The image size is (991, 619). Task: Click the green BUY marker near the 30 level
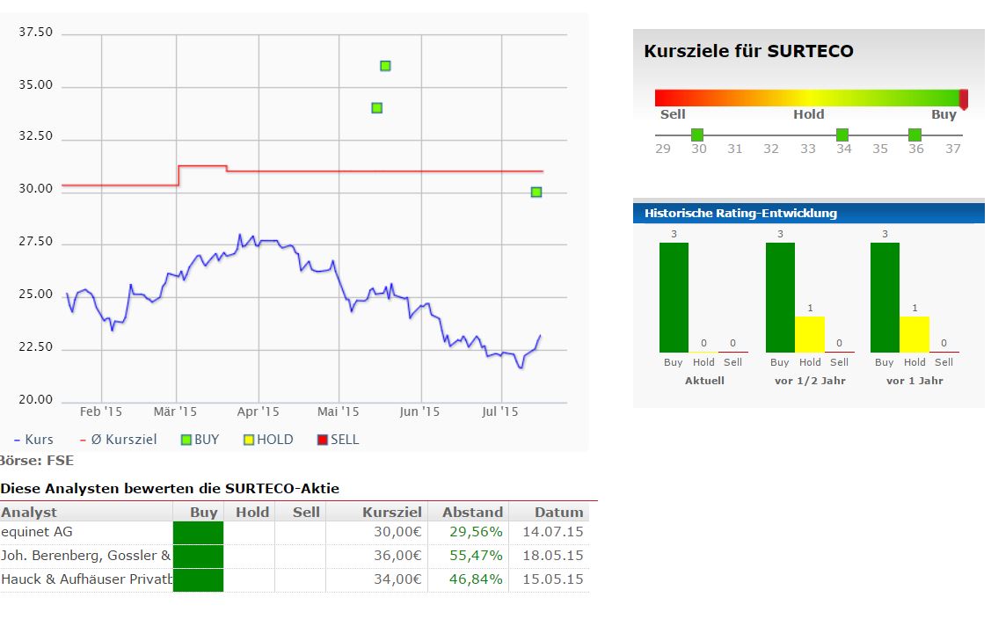click(535, 192)
